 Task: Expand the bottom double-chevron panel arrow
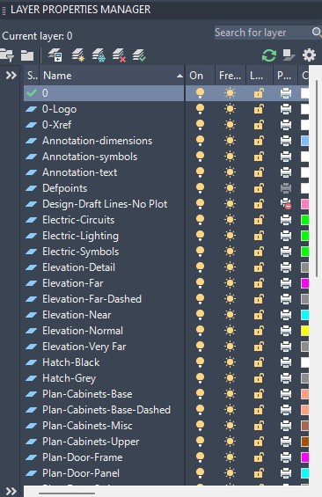point(11,491)
